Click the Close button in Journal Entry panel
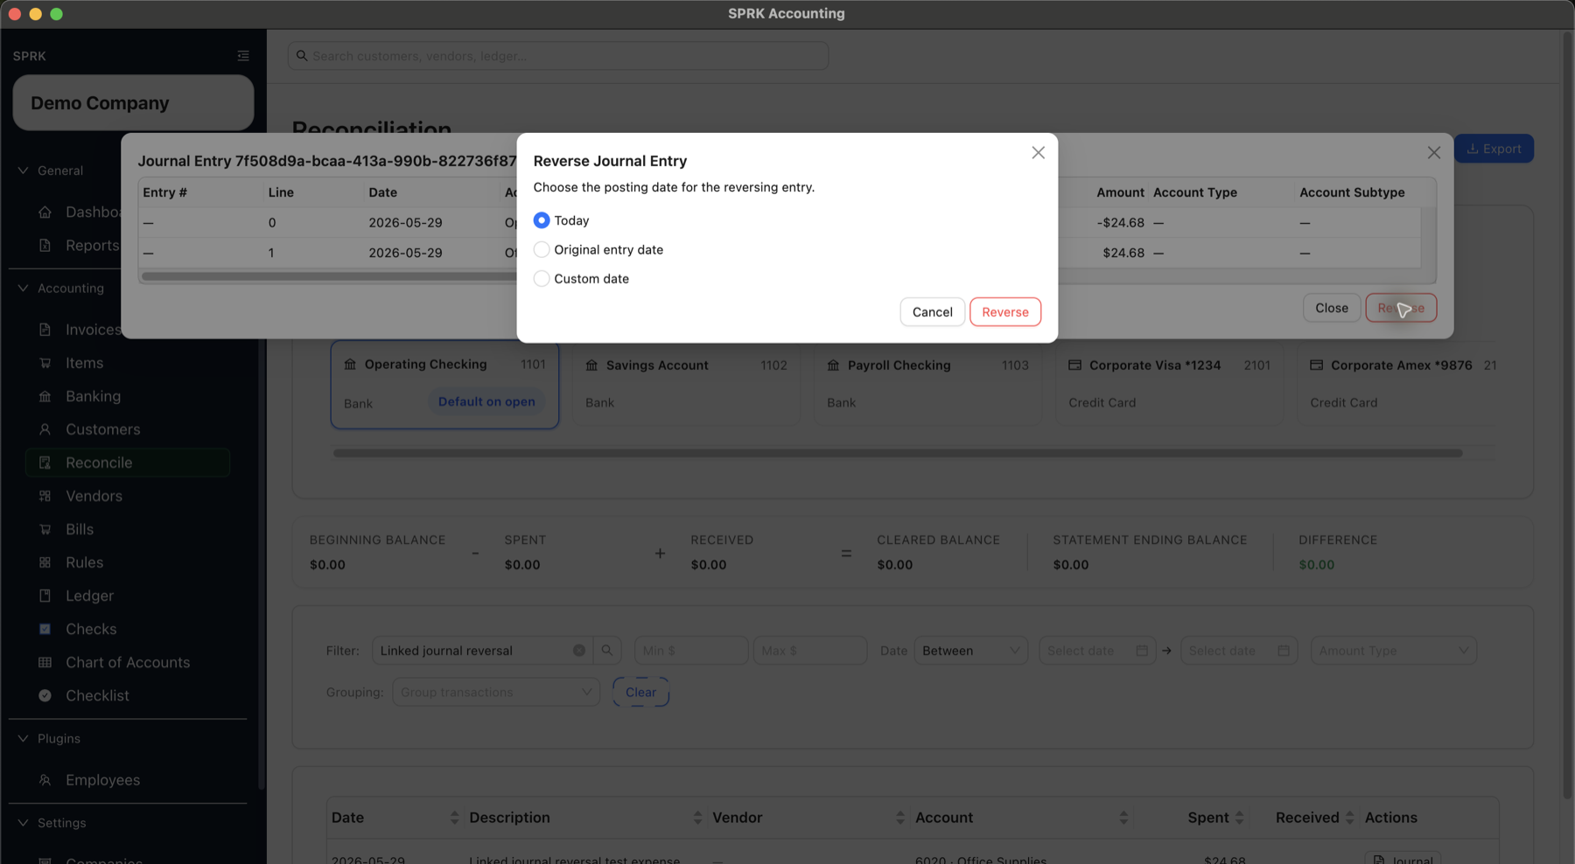The height and width of the screenshot is (864, 1575). [x=1331, y=308]
